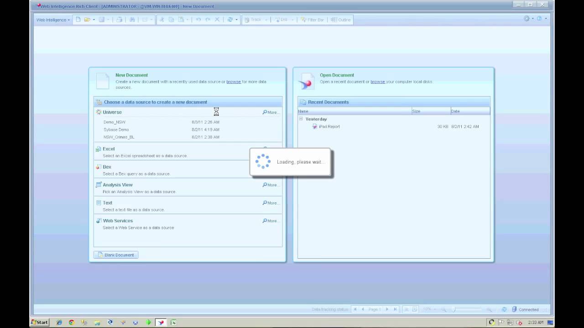Sort recent documents by Name column

355,111
